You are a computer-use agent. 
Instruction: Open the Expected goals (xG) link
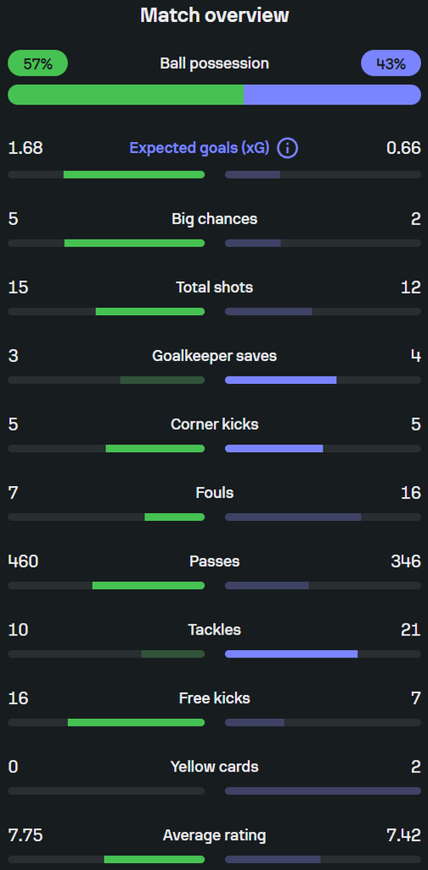pos(199,148)
